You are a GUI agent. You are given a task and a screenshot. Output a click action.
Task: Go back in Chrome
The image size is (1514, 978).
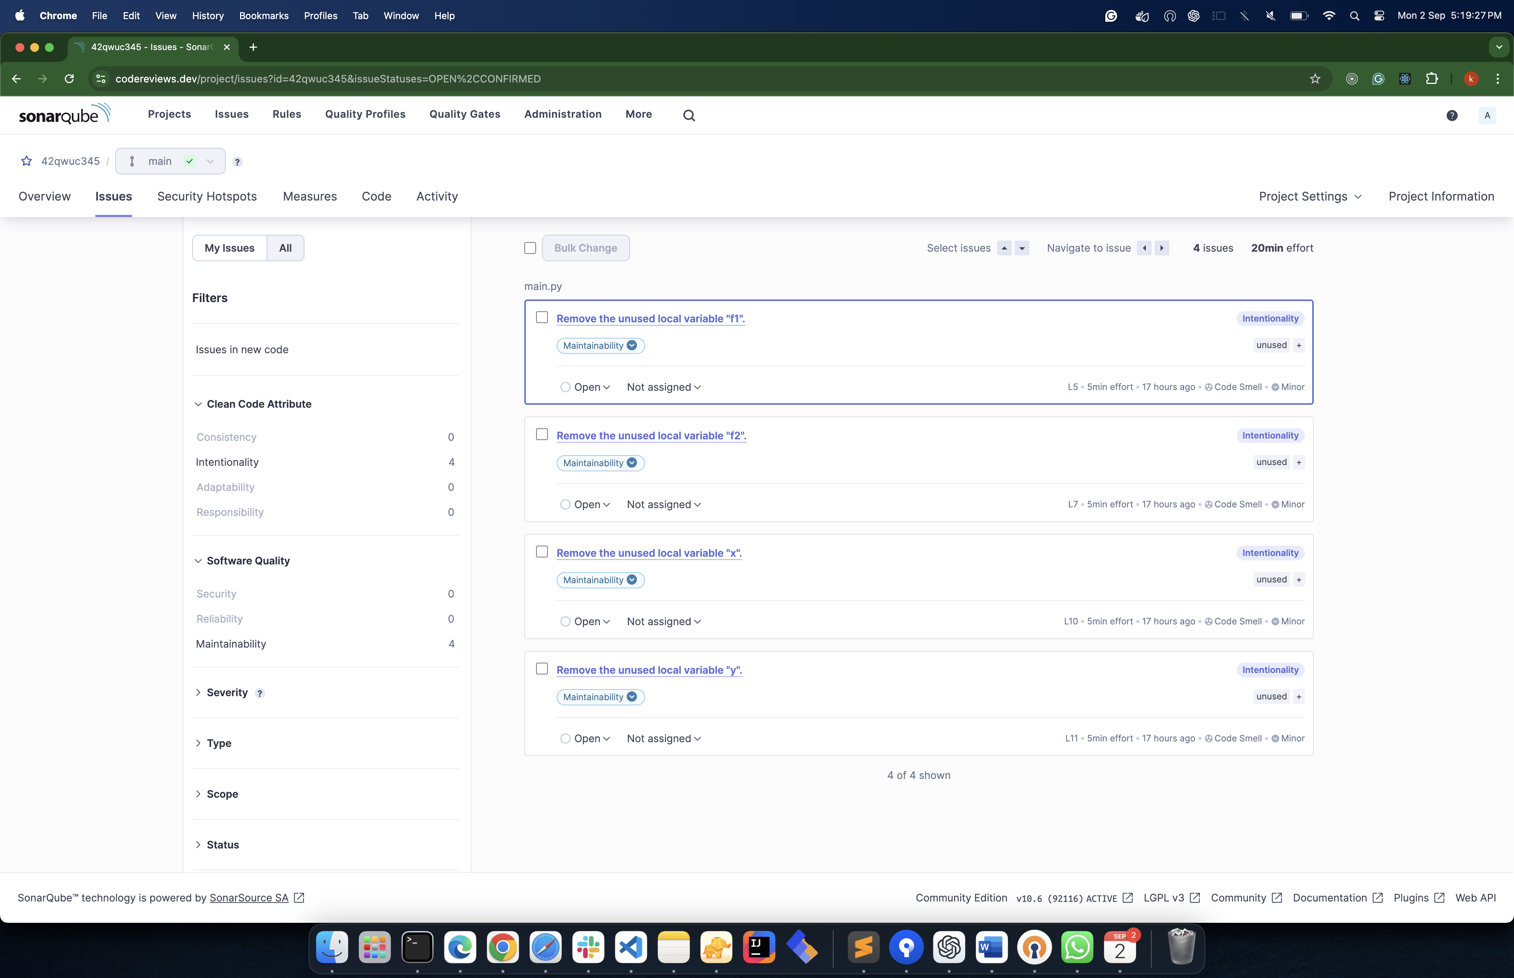pos(17,79)
